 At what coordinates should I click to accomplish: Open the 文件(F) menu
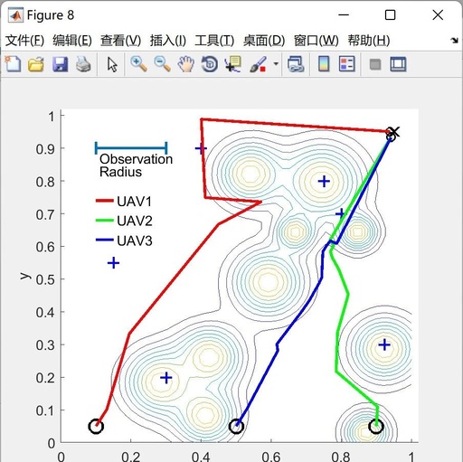coord(24,41)
